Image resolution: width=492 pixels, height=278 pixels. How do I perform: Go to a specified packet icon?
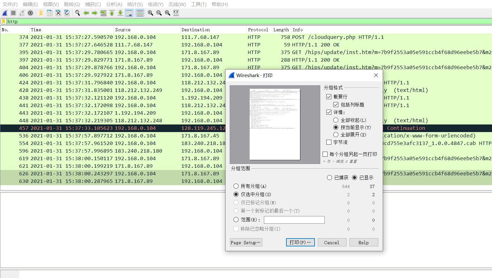point(103,13)
